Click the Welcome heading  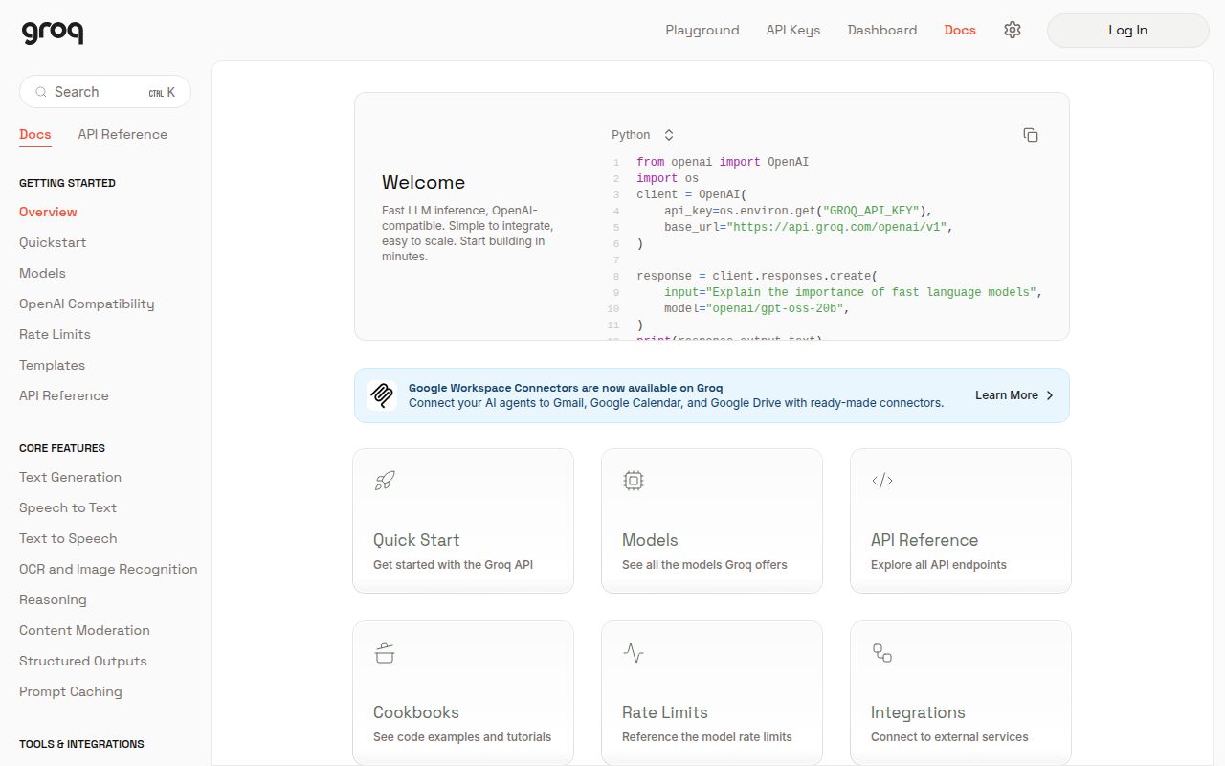[x=423, y=182]
